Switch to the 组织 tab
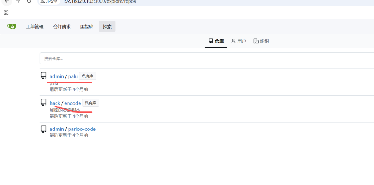 click(261, 41)
